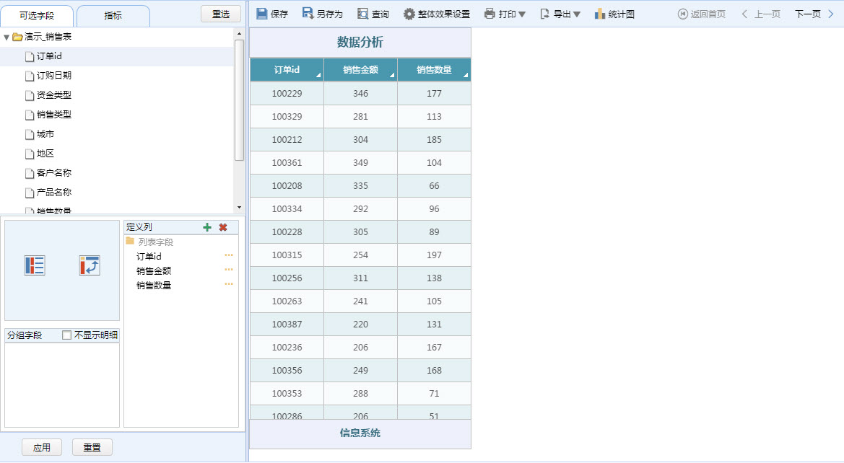Open the Print (打印) dropdown
The height and width of the screenshot is (463, 844).
tap(505, 14)
